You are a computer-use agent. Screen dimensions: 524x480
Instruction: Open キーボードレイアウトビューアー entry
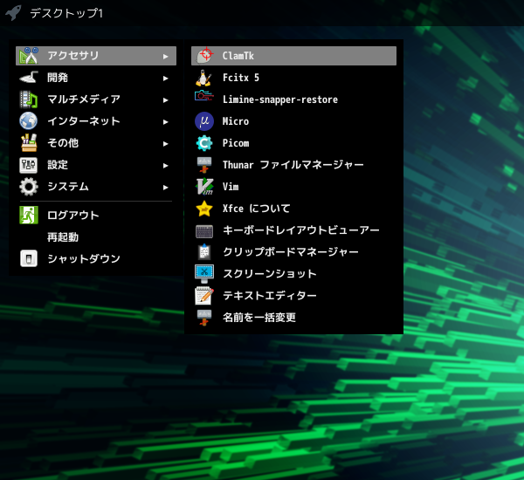coord(293,230)
